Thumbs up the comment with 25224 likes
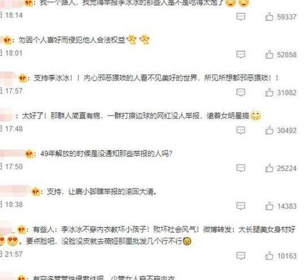 [269, 168]
